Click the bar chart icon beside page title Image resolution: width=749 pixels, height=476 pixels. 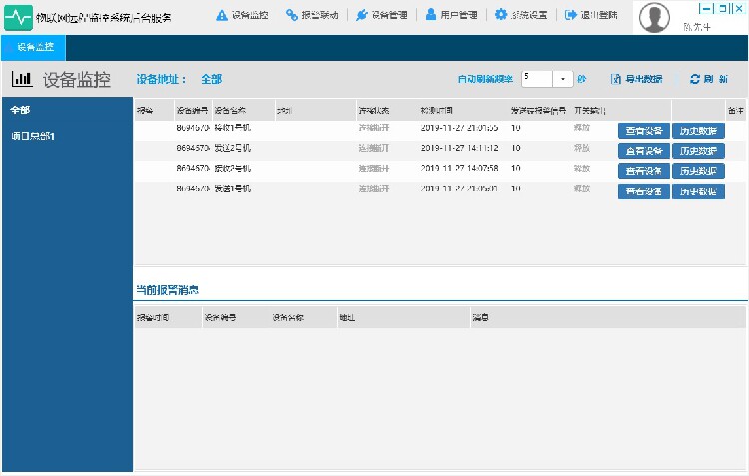(x=22, y=80)
